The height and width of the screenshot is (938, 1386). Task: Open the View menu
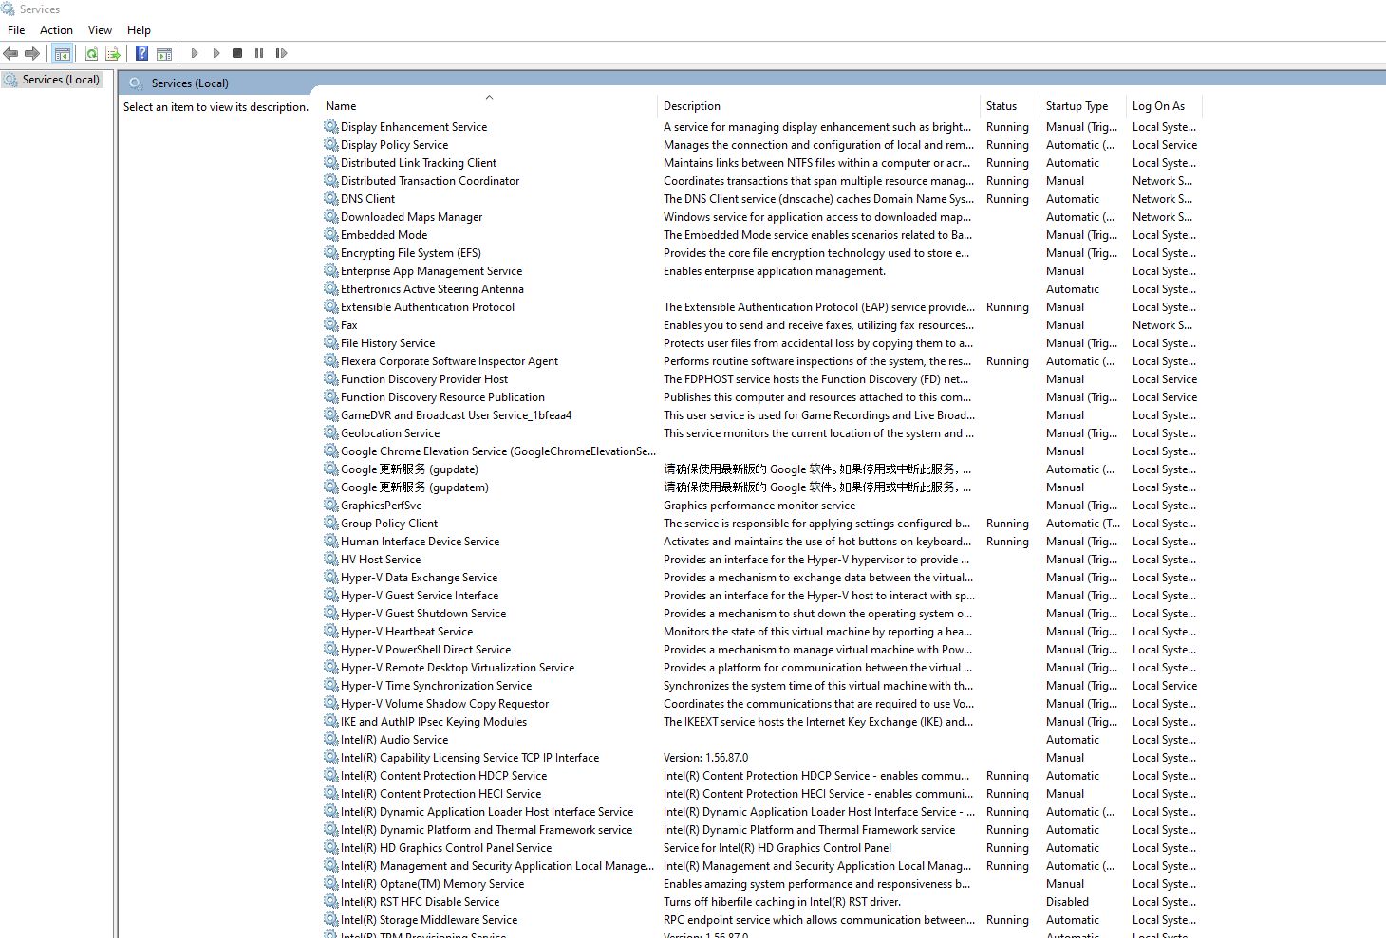click(100, 30)
